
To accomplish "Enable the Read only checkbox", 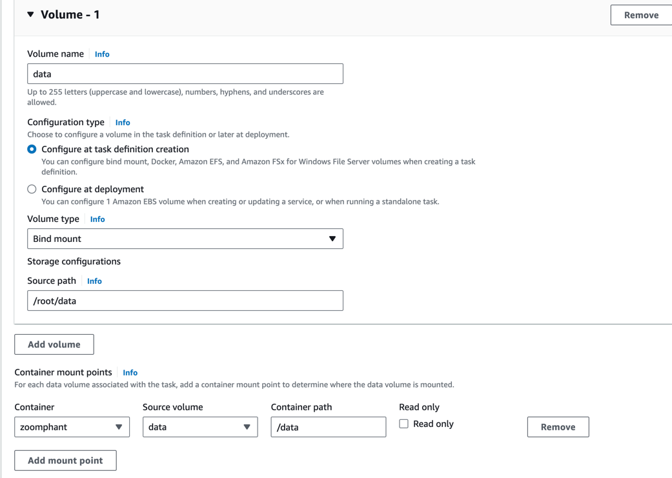I will point(403,424).
